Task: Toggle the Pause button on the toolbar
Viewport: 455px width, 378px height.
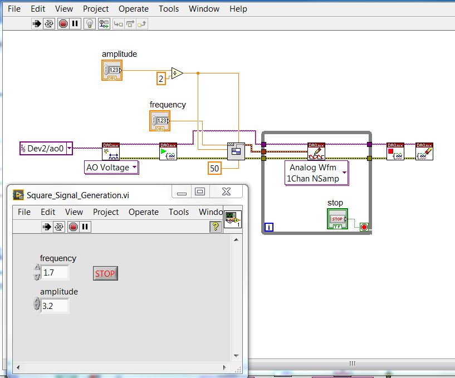Action: coord(75,23)
